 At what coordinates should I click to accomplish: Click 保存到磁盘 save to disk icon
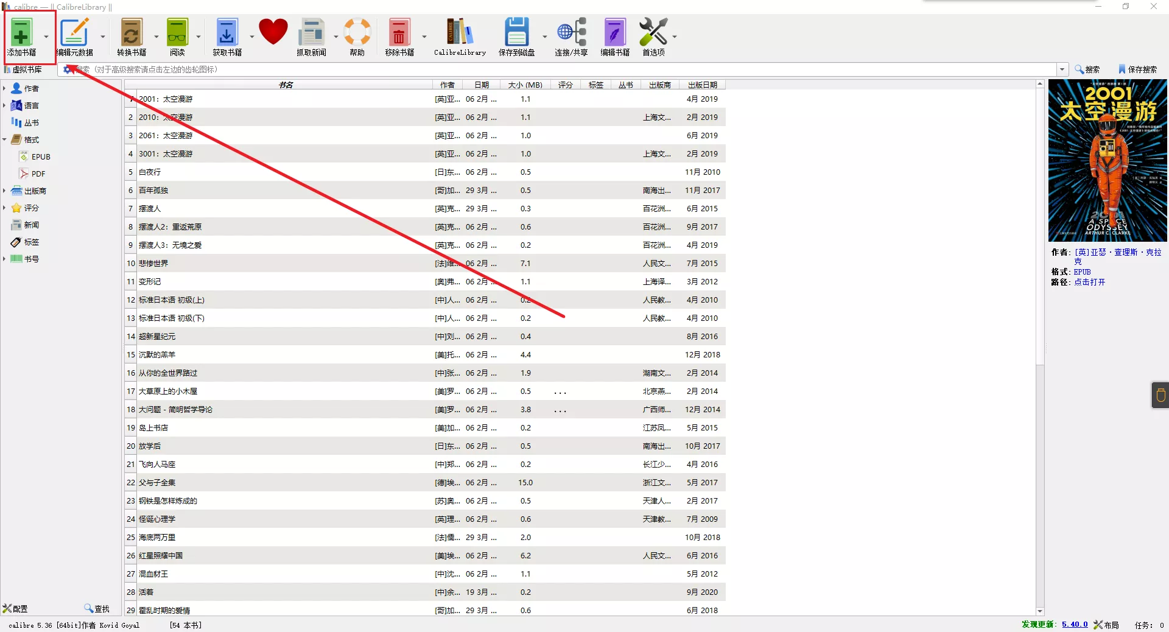(516, 33)
